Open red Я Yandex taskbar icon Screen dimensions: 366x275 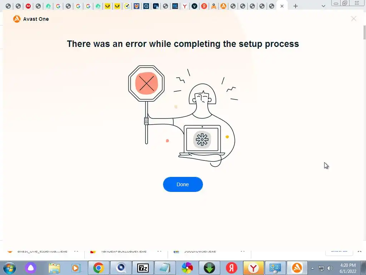232,268
